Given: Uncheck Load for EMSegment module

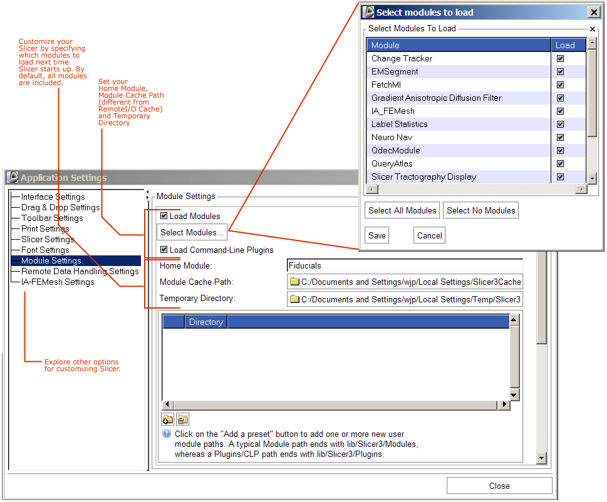Looking at the screenshot, I should (561, 71).
